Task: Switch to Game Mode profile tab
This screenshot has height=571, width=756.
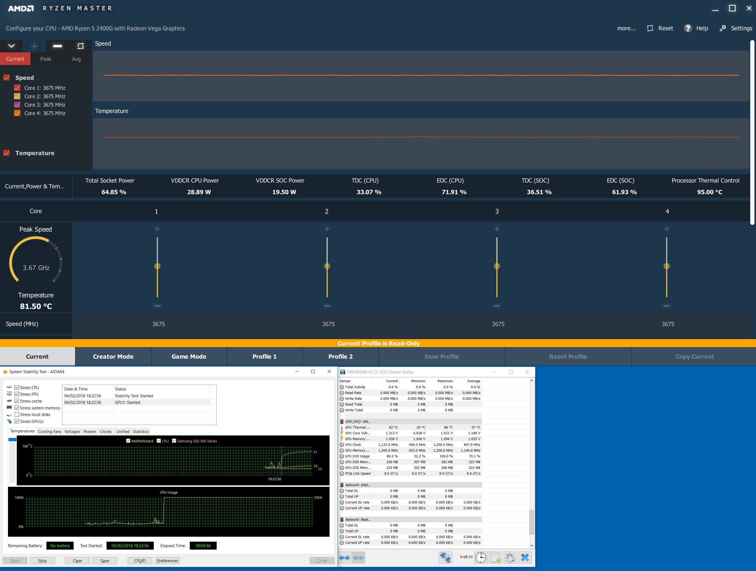Action: (189, 356)
